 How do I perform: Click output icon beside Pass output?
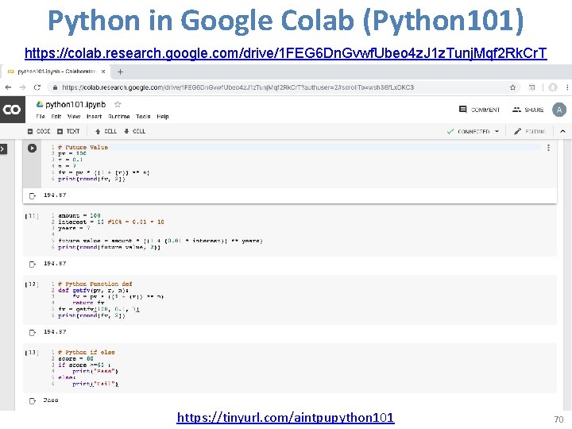[33, 401]
